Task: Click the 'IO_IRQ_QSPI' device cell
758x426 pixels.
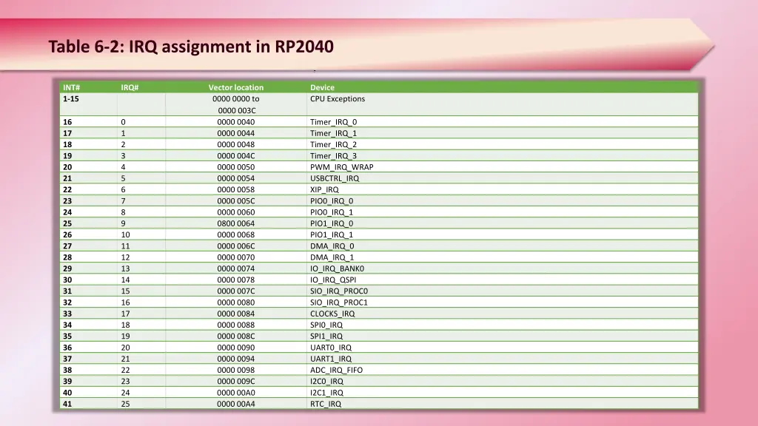Action: [x=333, y=280]
